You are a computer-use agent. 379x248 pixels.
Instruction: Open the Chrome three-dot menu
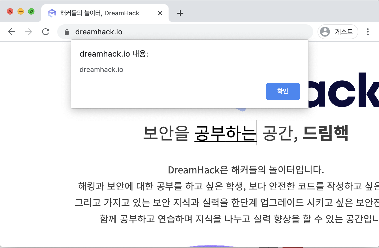[x=368, y=32]
